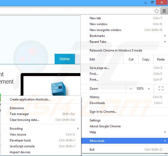168x156 pixels.
Task: Click the Home tab on the webpage
Action: tap(65, 59)
